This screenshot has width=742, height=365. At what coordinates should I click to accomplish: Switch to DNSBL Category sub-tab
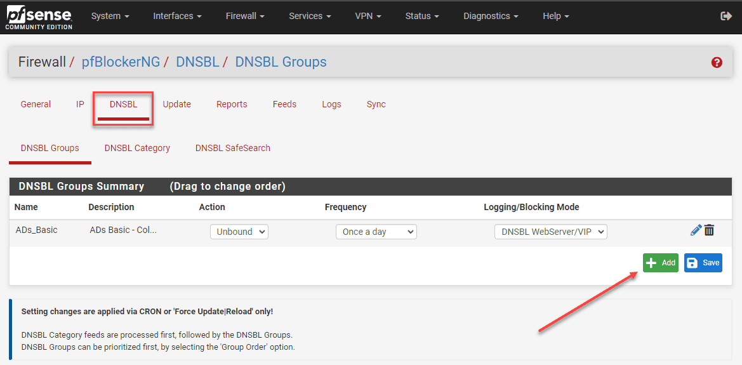[x=137, y=148]
